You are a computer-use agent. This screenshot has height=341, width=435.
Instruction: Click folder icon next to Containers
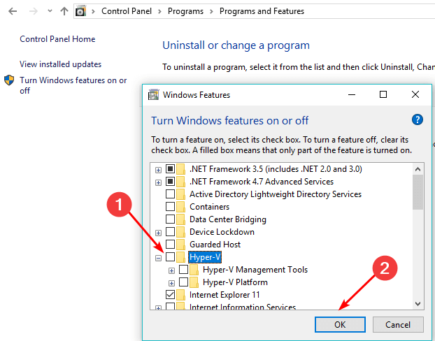[x=181, y=207]
